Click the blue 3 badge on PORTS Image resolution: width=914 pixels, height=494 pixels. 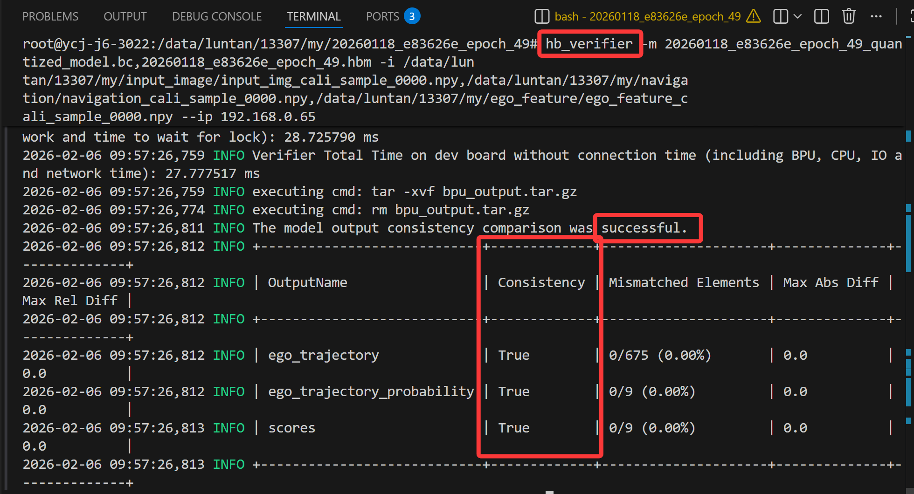pyautogui.click(x=412, y=16)
